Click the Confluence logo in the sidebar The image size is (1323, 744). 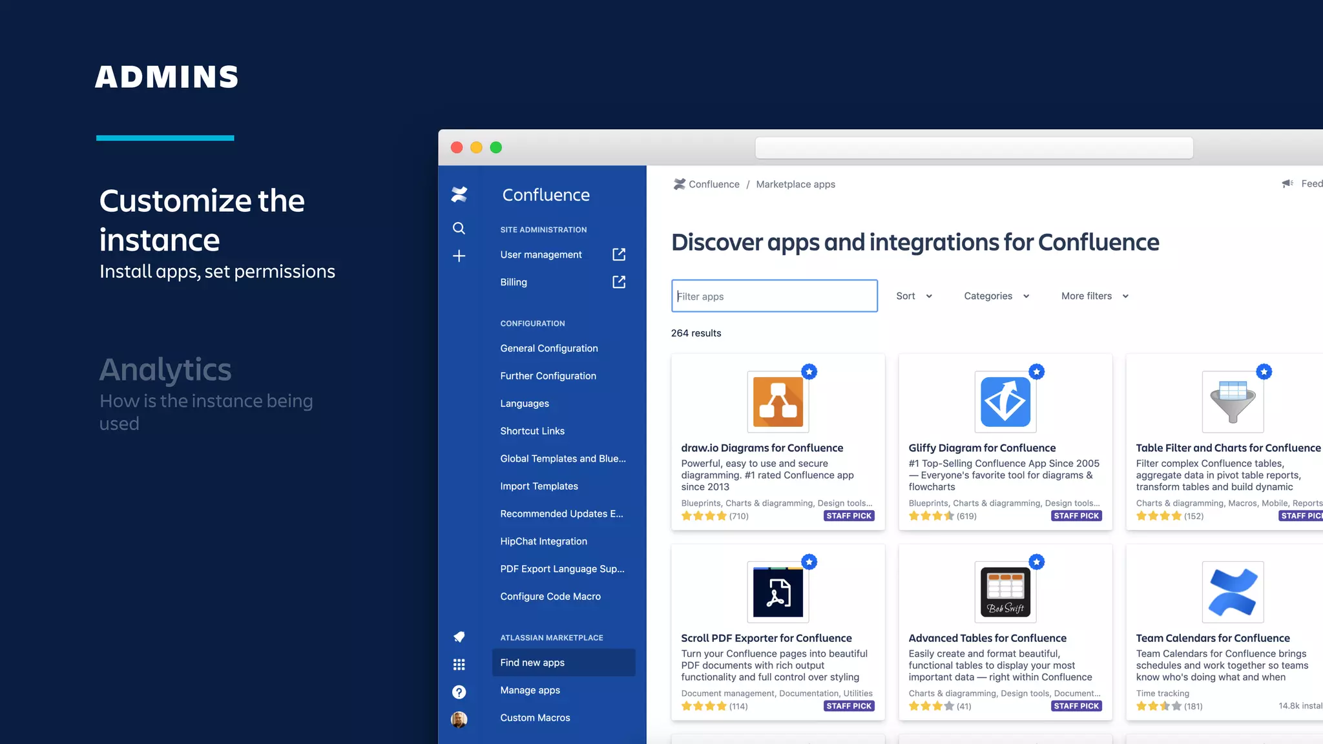pos(459,194)
